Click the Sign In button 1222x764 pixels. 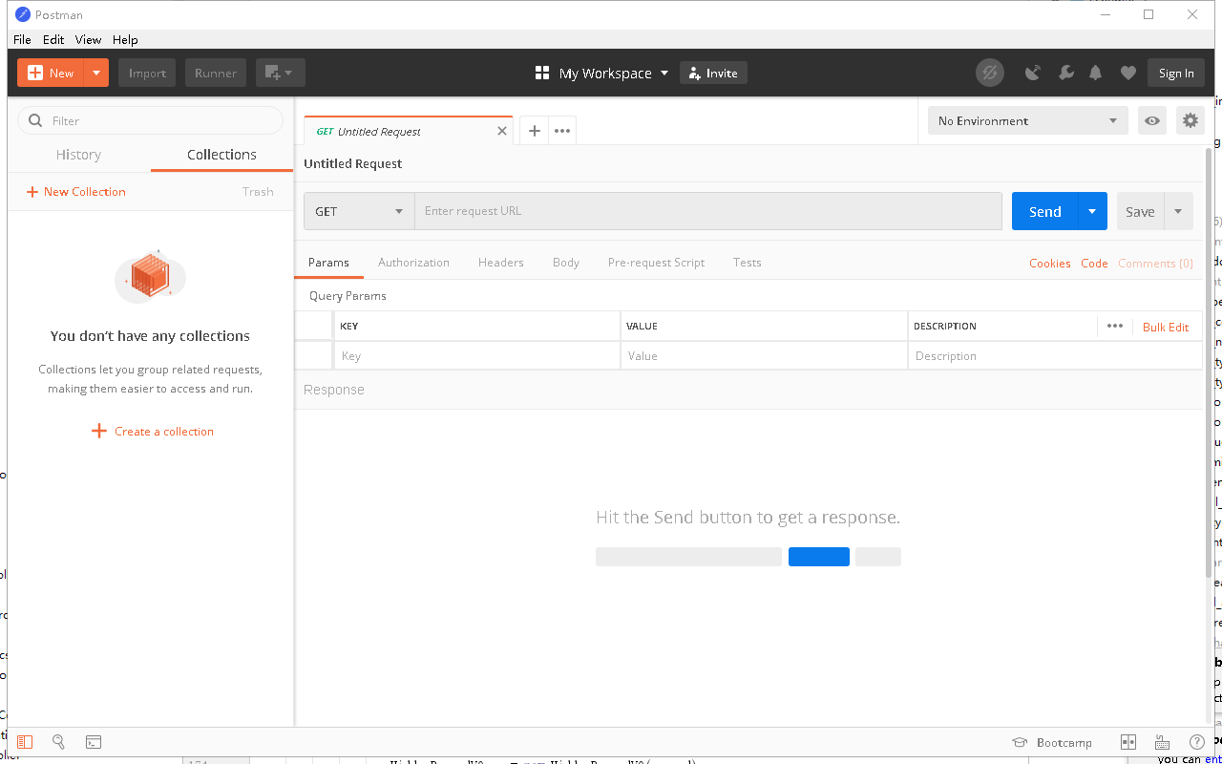[x=1176, y=73]
